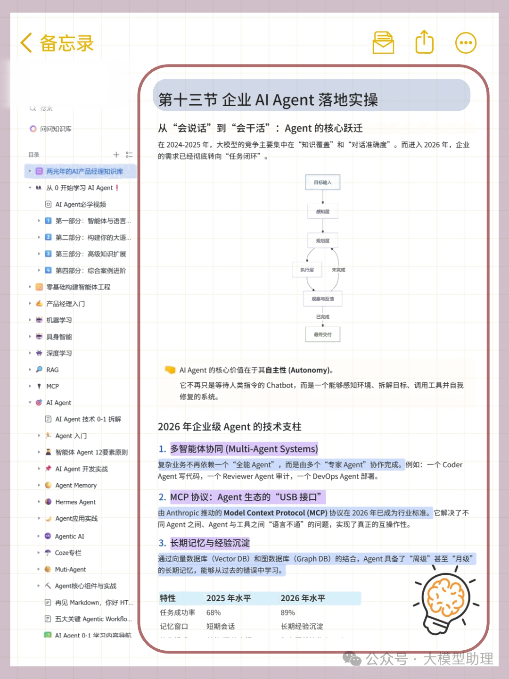Collapse the 从 0 开始学习 AI Agent section

tap(30, 188)
